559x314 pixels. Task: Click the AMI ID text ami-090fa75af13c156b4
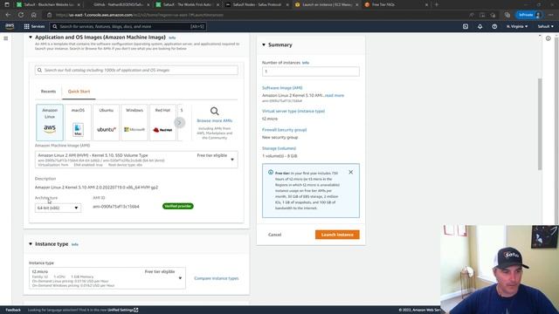(x=116, y=207)
